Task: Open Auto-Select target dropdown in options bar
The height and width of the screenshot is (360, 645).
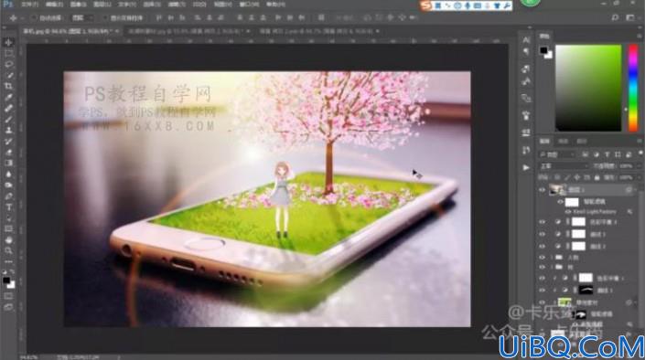Action: click(82, 17)
